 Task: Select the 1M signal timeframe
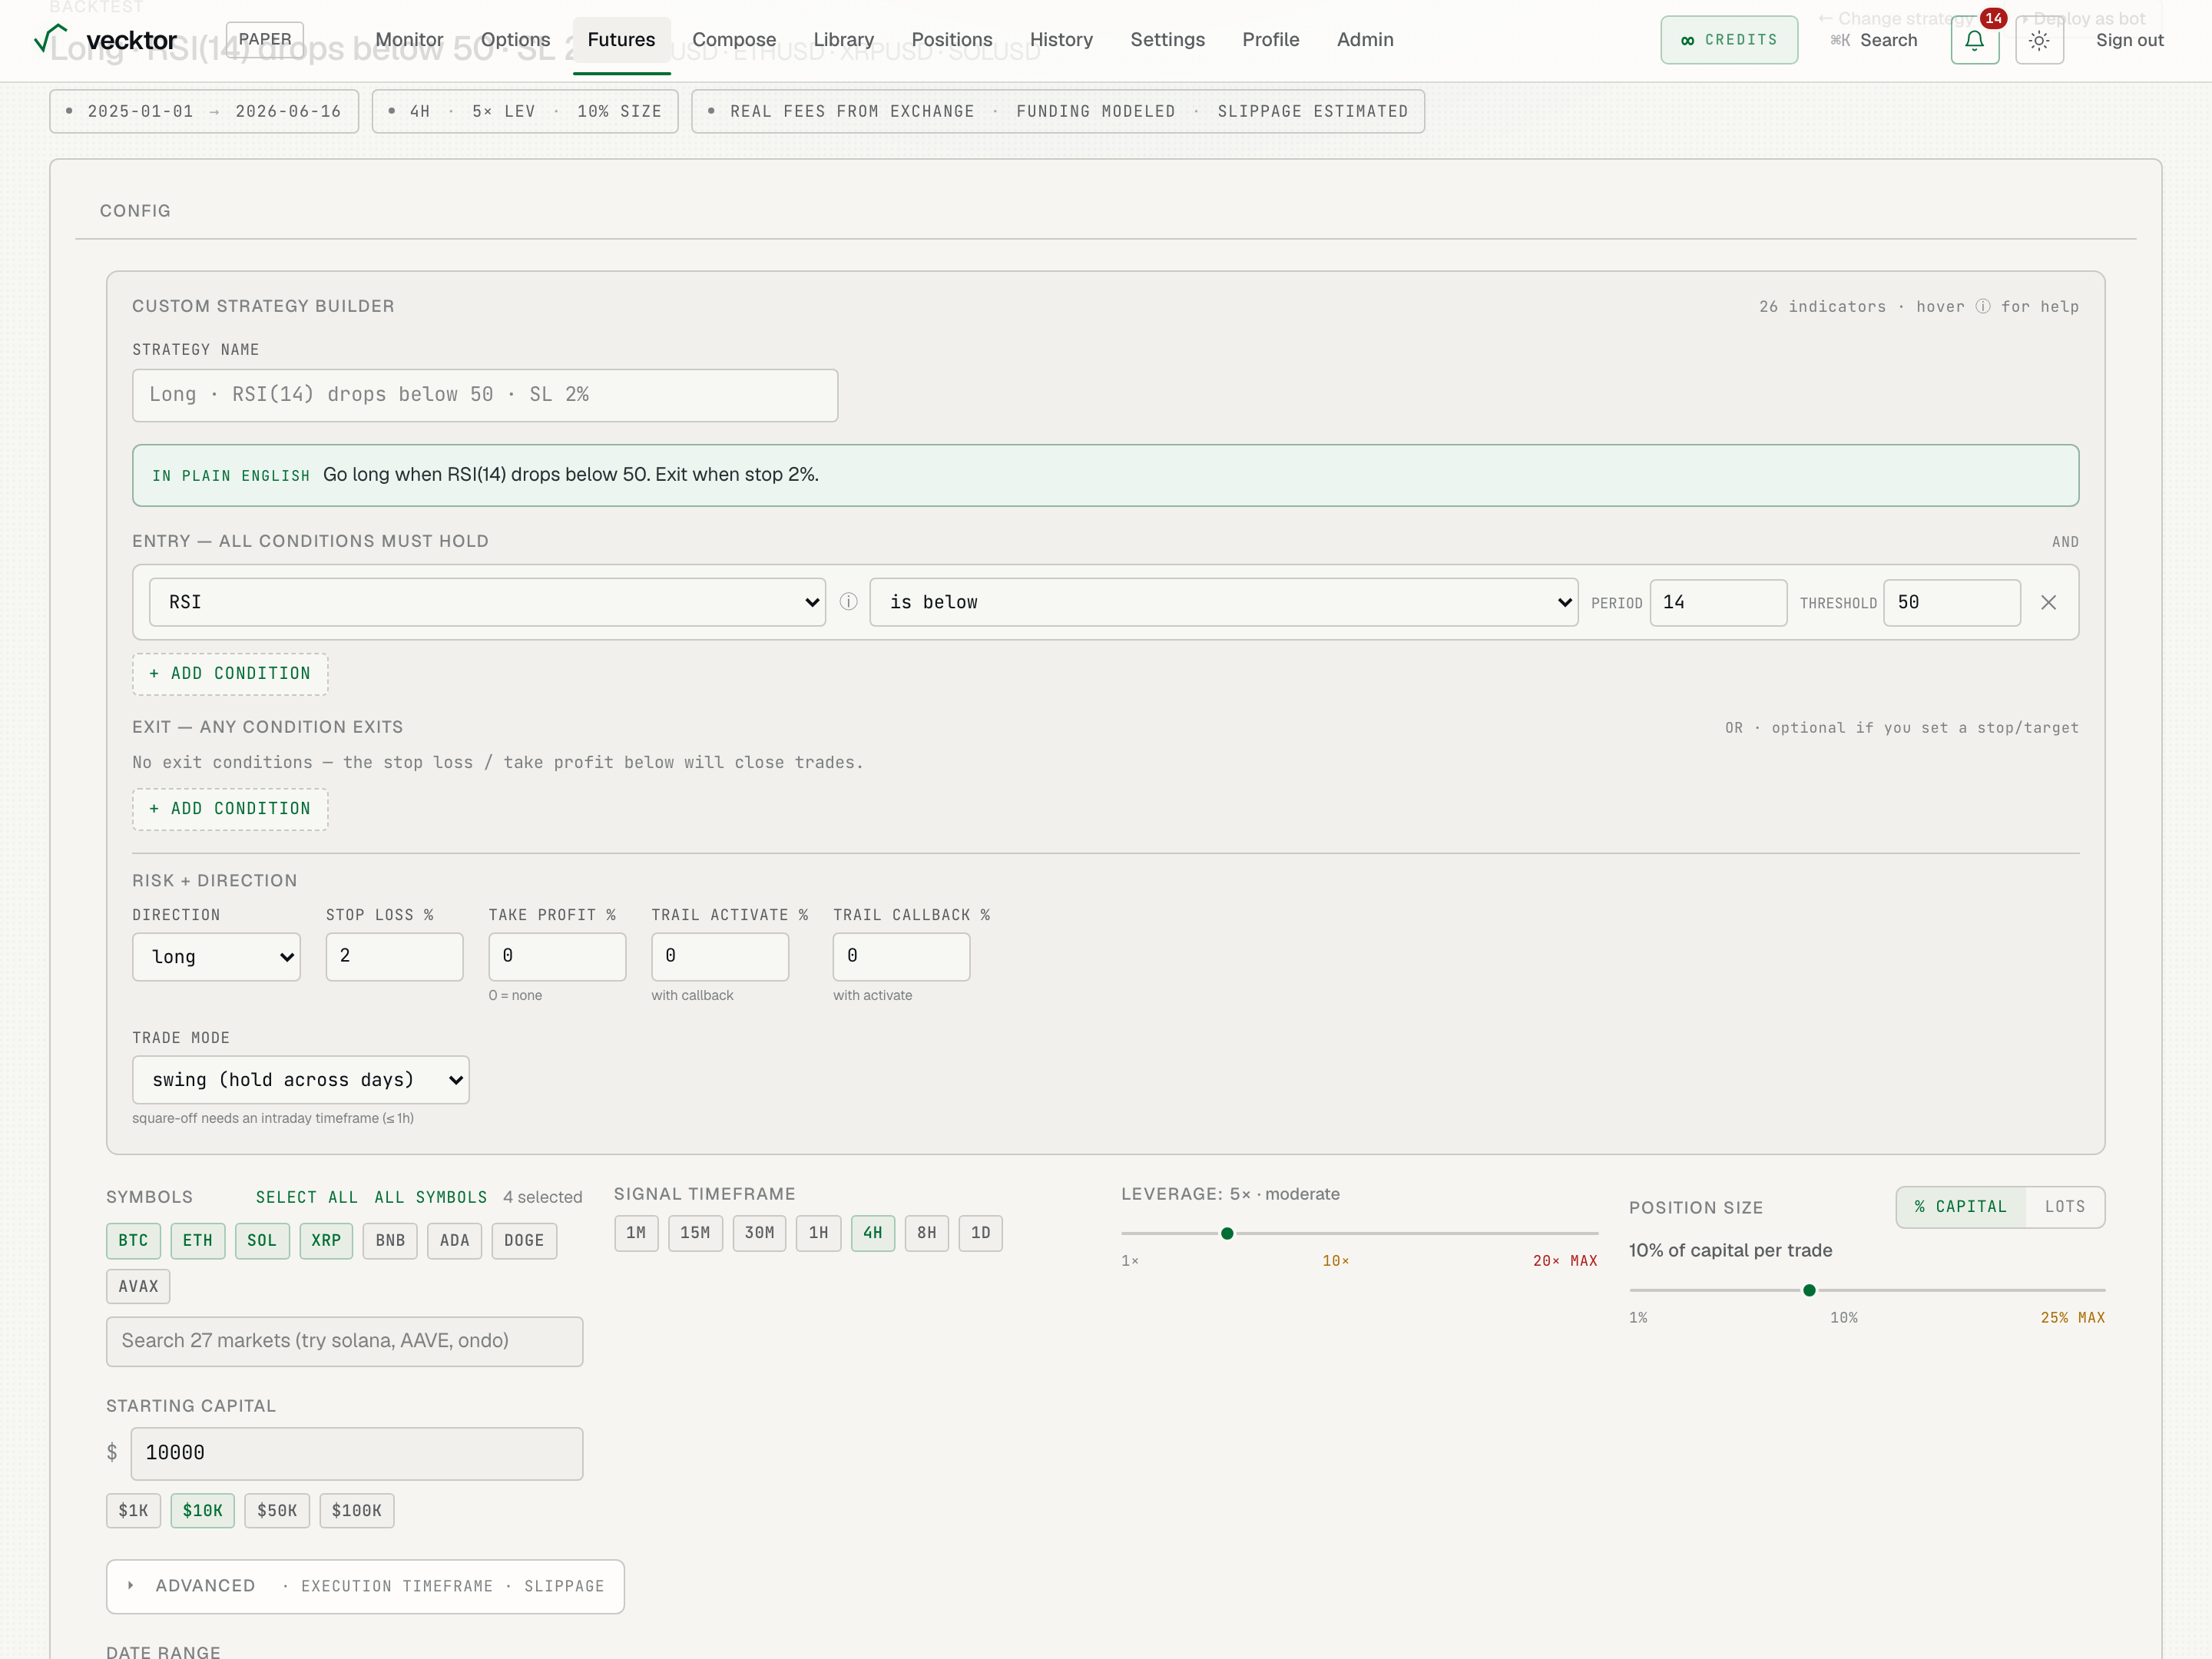[x=636, y=1233]
